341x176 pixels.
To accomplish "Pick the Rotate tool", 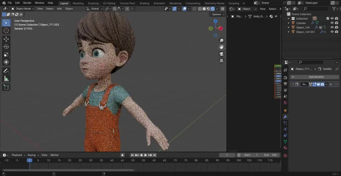I will coord(6,47).
